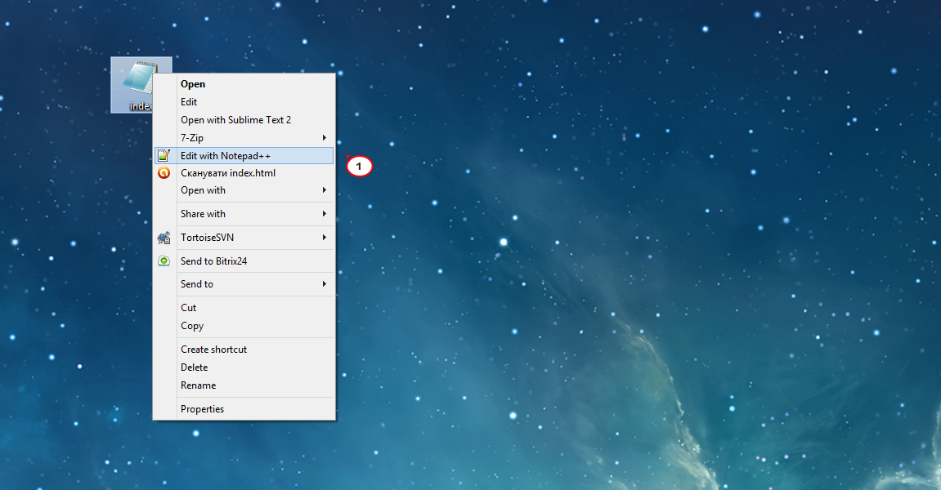Click the Notepad++ icon in context menu

[164, 155]
